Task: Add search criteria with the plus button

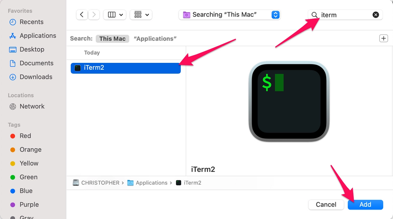Action: click(384, 38)
